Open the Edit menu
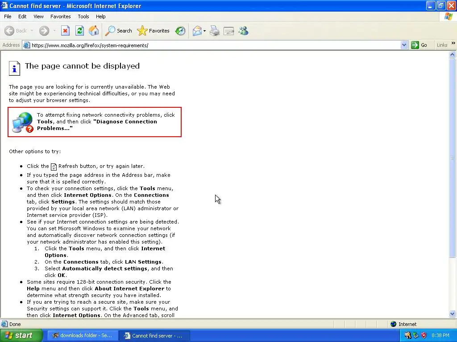 coord(22,16)
